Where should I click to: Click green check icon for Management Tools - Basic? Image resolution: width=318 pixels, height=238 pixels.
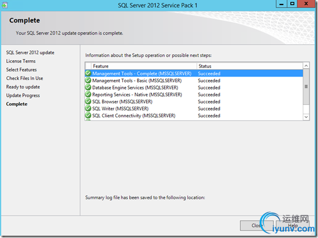88,80
